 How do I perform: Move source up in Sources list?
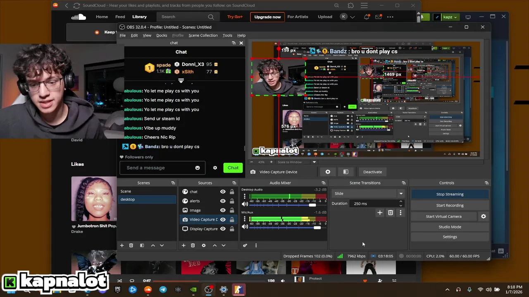coord(214,245)
